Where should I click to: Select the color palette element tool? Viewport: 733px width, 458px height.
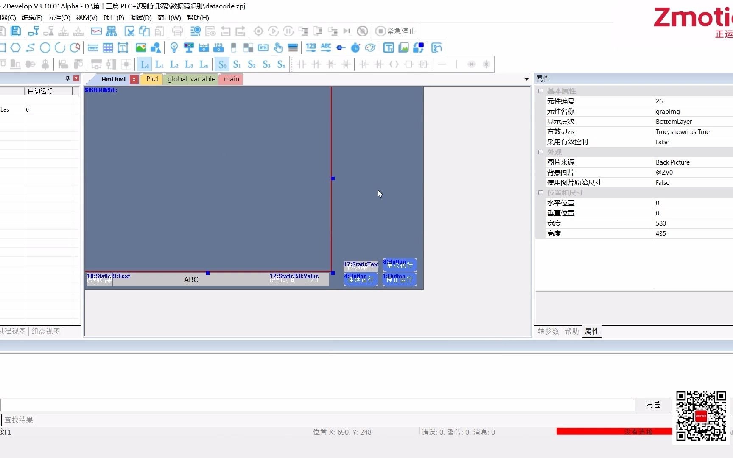tap(370, 47)
